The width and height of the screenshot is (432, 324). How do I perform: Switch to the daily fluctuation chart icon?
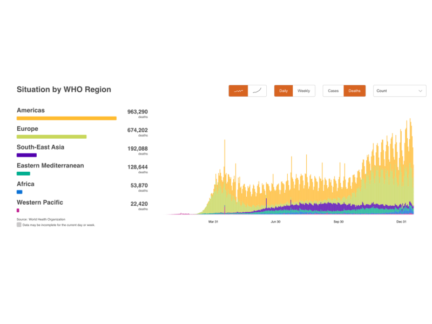click(x=238, y=91)
